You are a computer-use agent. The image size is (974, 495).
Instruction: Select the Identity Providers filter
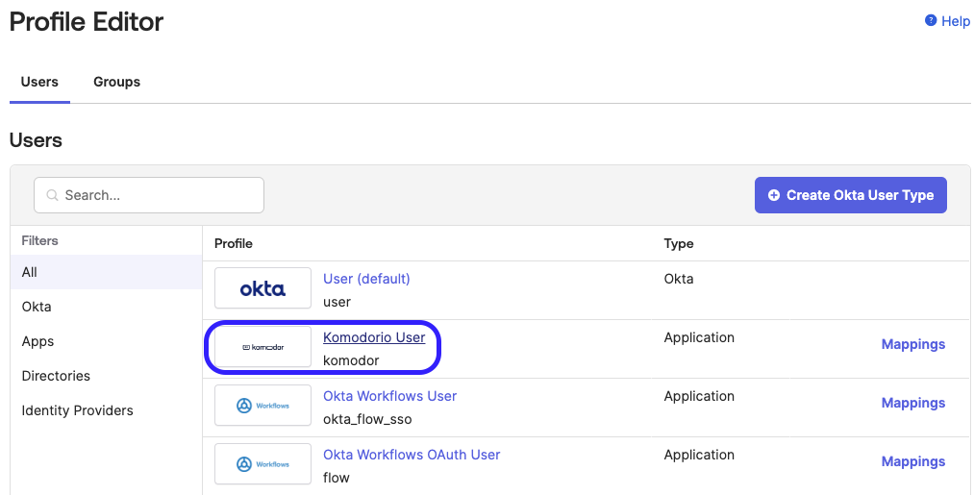(106, 410)
